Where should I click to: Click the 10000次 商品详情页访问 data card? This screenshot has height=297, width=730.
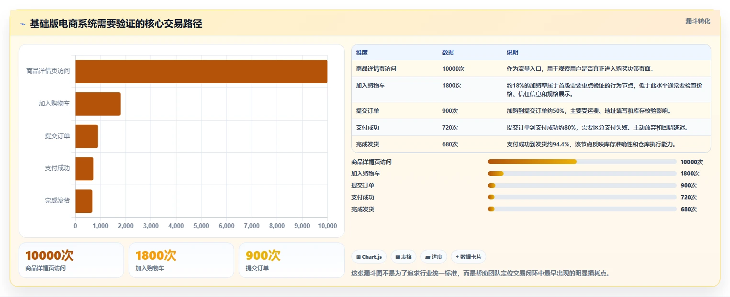[x=71, y=260]
